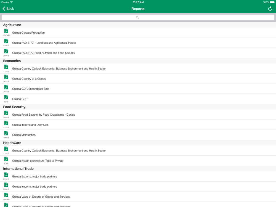Tap the Reports screen title
Image resolution: width=276 pixels, height=207 pixels.
[138, 9]
